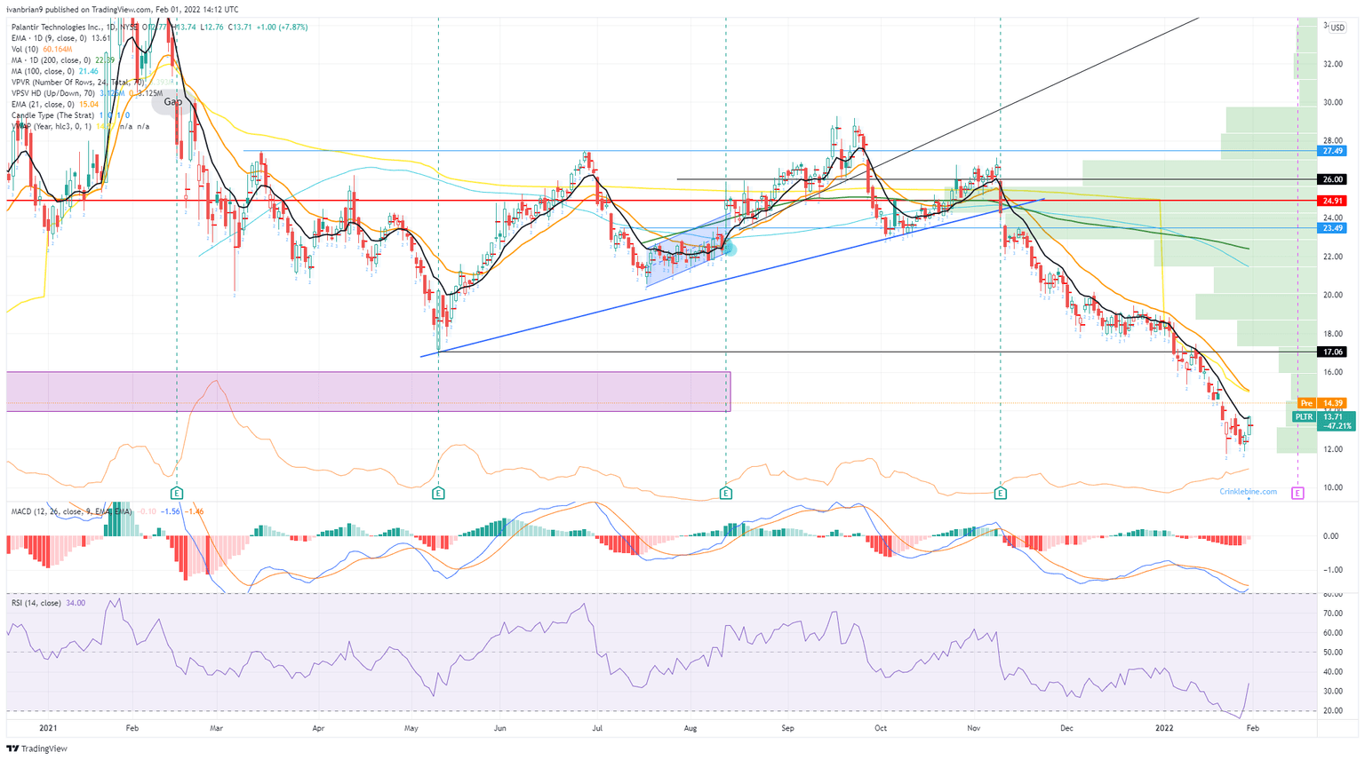The width and height of the screenshot is (1365, 760).
Task: Select the grey Gap callout annotation
Action: click(x=173, y=102)
